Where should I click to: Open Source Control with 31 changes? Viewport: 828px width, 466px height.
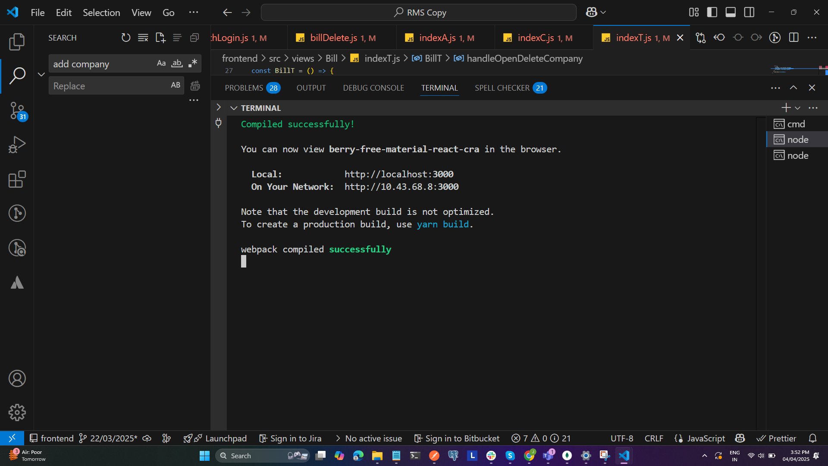point(17,111)
